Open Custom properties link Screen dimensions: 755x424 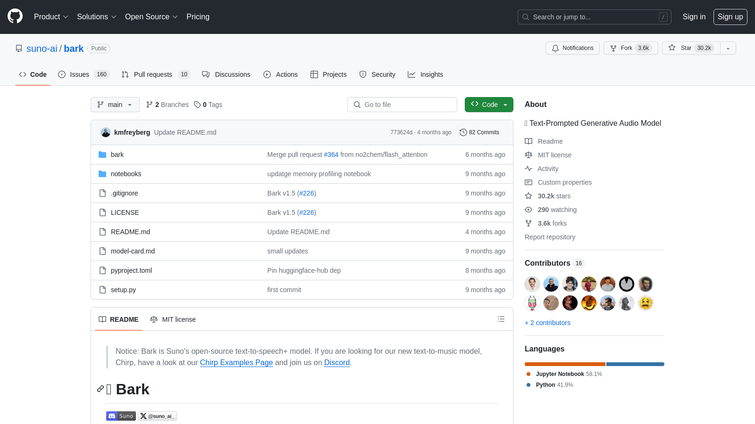[x=558, y=182]
